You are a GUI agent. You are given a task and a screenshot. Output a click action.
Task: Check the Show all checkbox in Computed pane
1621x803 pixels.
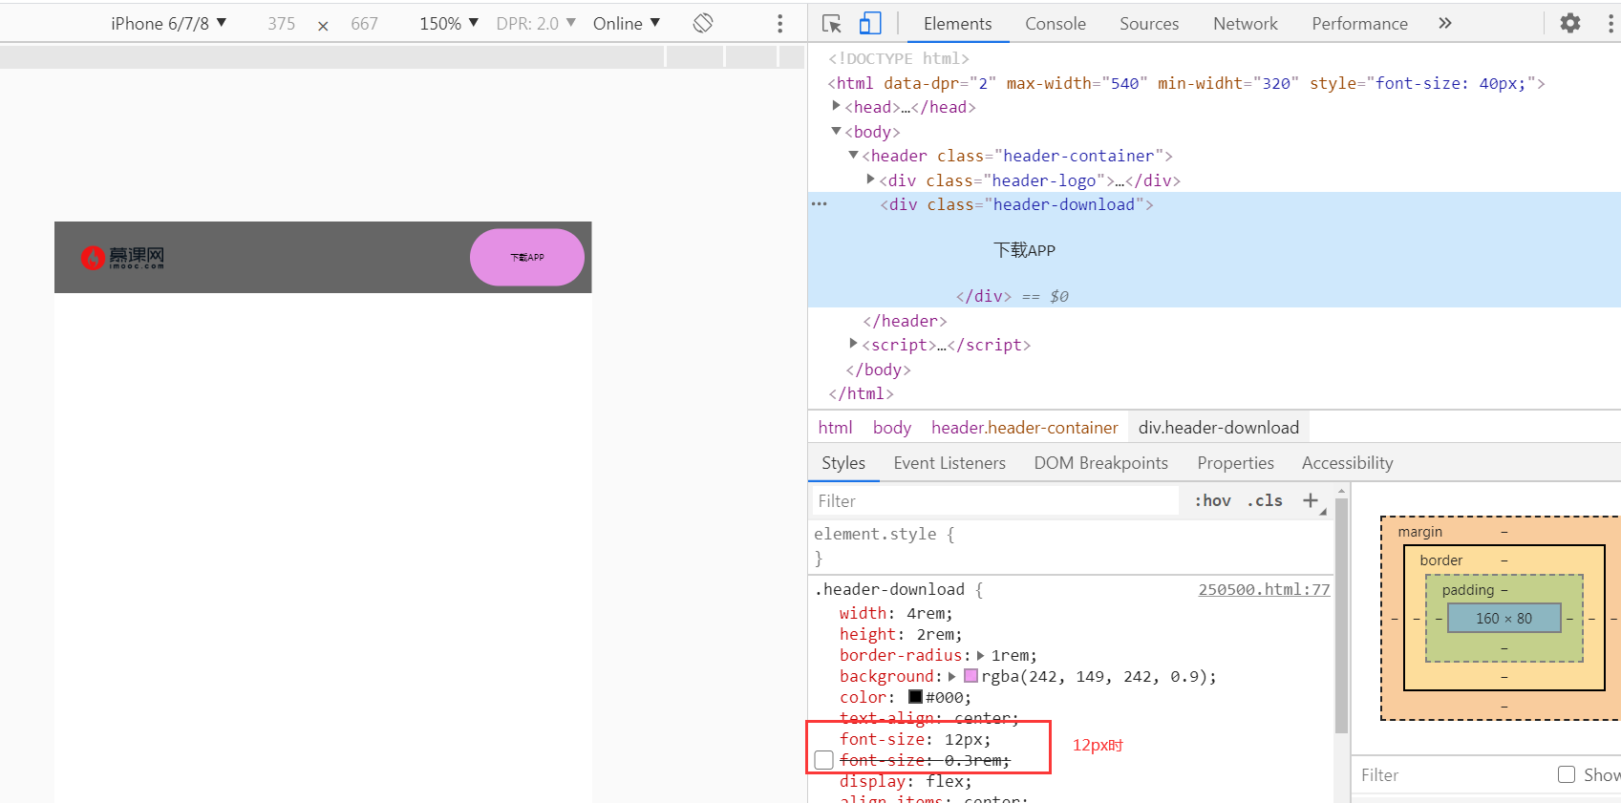coord(1567,774)
